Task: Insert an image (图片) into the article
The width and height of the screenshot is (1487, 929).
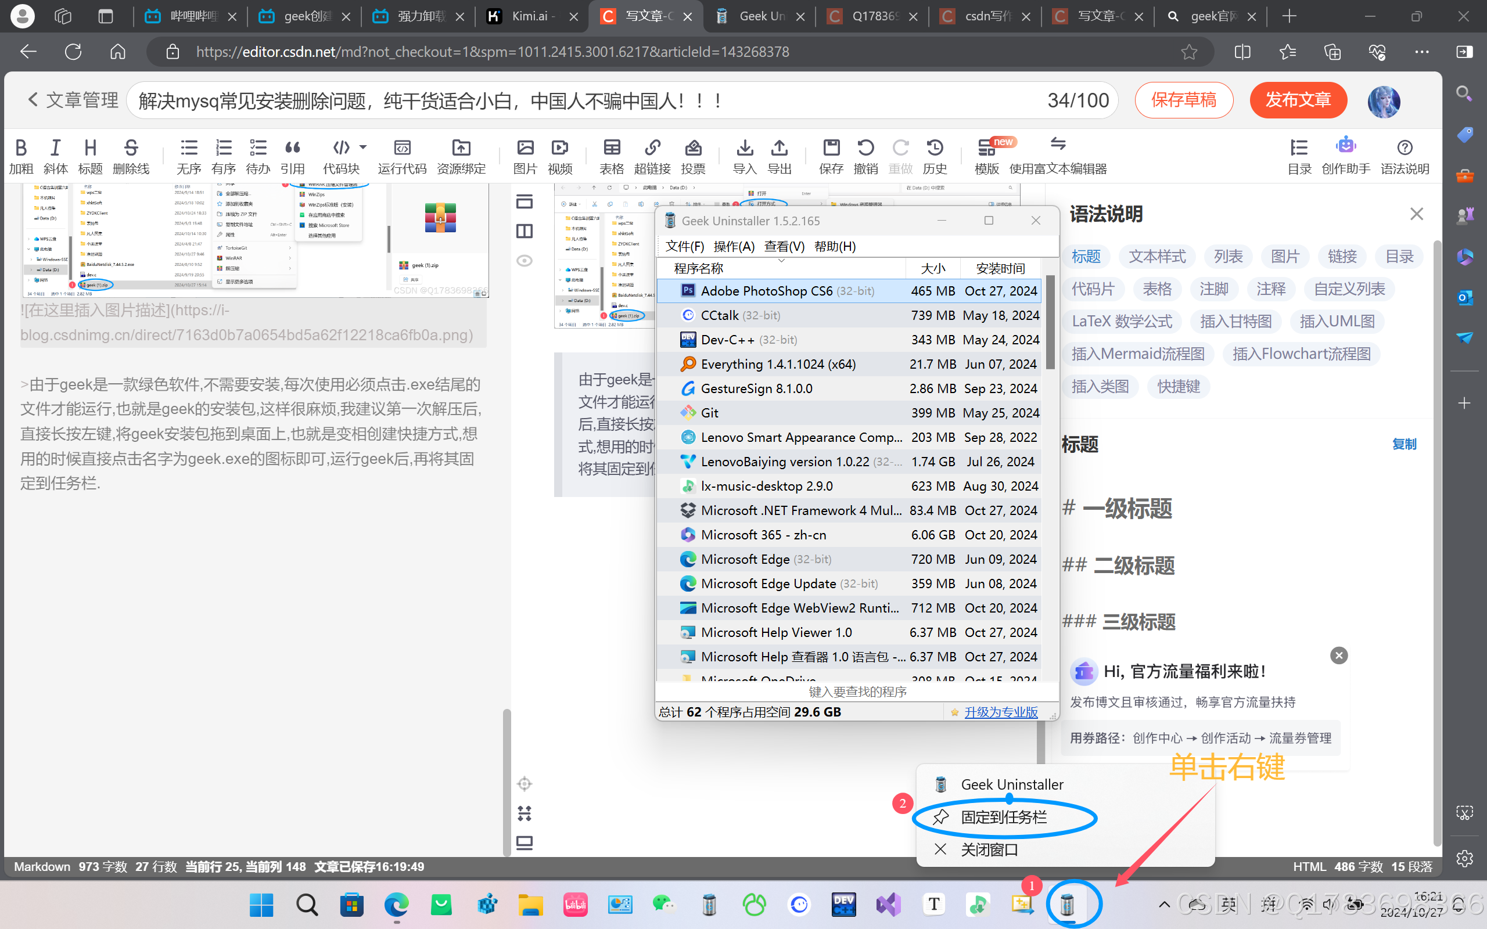Action: pyautogui.click(x=524, y=156)
